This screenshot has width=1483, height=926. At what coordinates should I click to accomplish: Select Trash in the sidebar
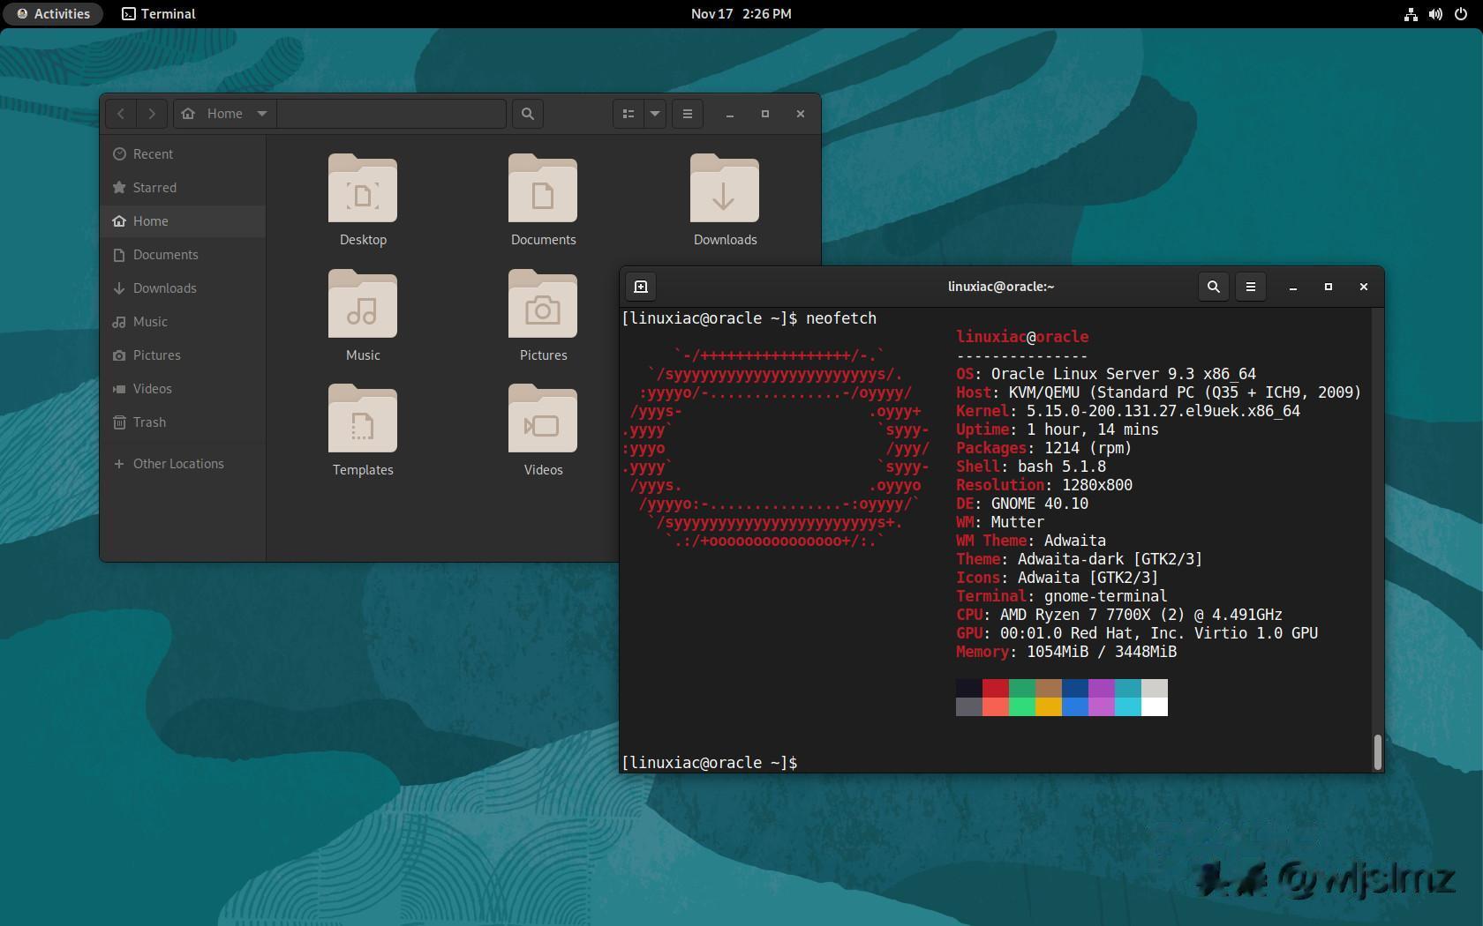149,422
